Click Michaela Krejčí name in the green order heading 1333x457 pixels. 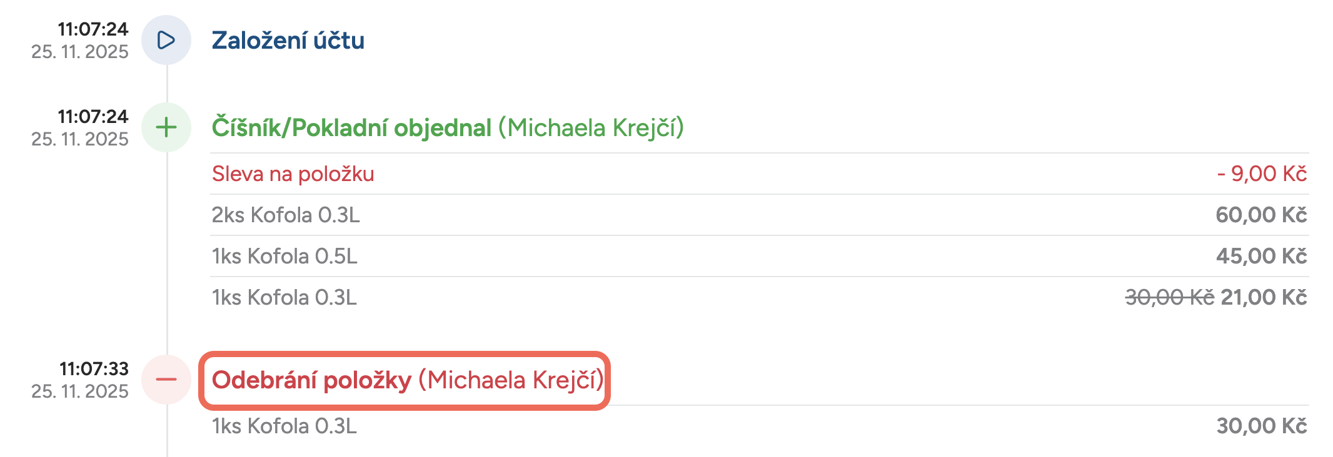[591, 128]
